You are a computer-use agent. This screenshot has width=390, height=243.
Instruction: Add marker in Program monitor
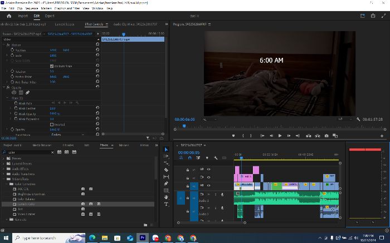pos(233,136)
